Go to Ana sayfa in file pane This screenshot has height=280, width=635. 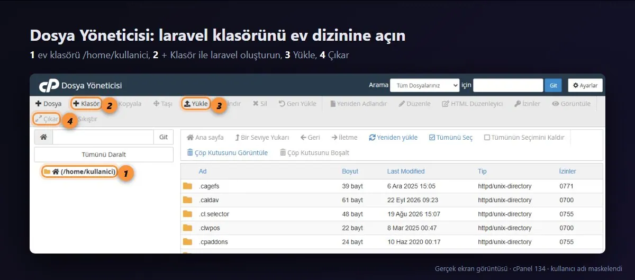205,137
